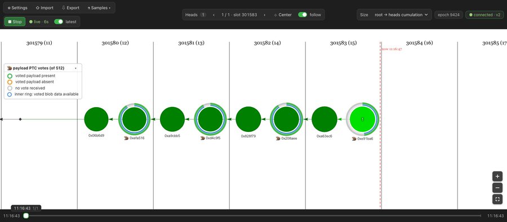Go to next head arrow
The width and height of the screenshot is (507, 222).
265,15
